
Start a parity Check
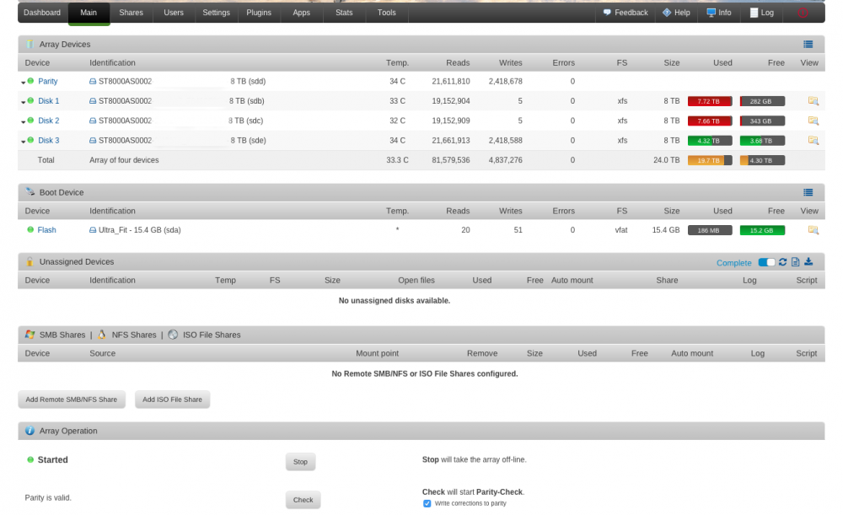[x=303, y=500]
